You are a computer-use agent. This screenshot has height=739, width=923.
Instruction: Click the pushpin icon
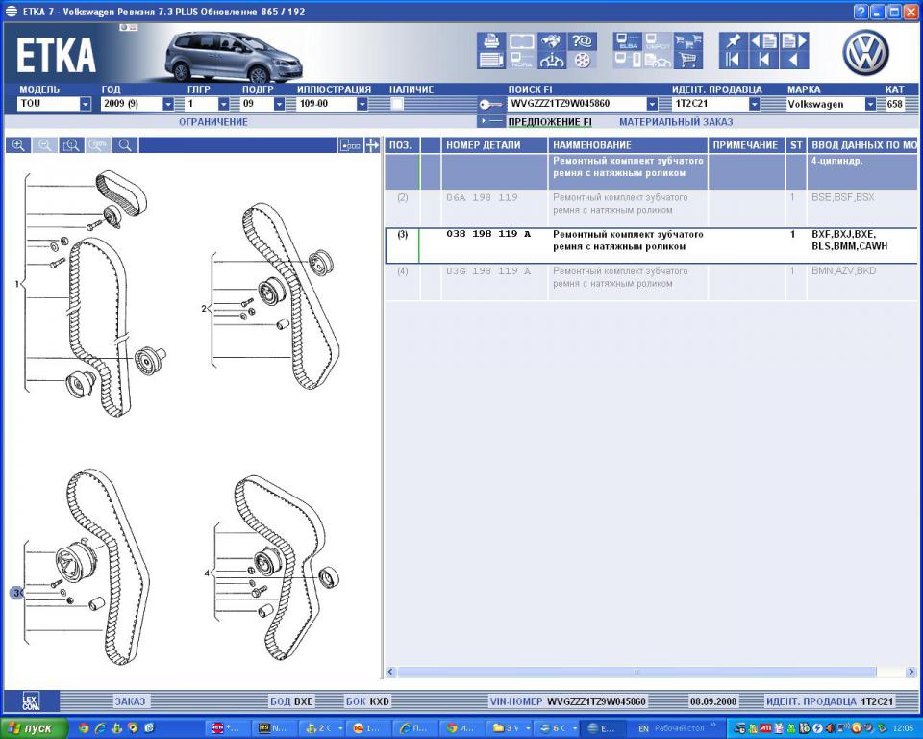(734, 41)
